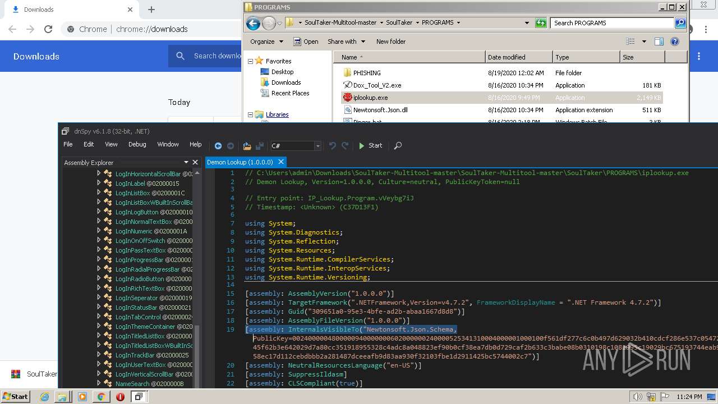
Task: Open Libraries link in Explorer sidebar
Action: tap(277, 114)
